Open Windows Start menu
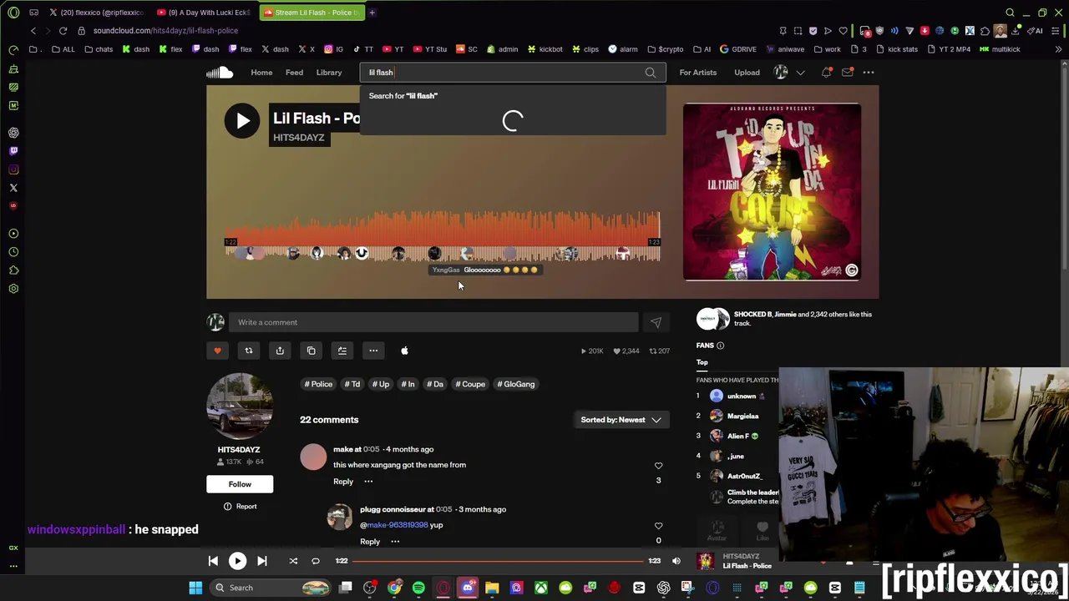This screenshot has width=1069, height=601. click(x=195, y=588)
